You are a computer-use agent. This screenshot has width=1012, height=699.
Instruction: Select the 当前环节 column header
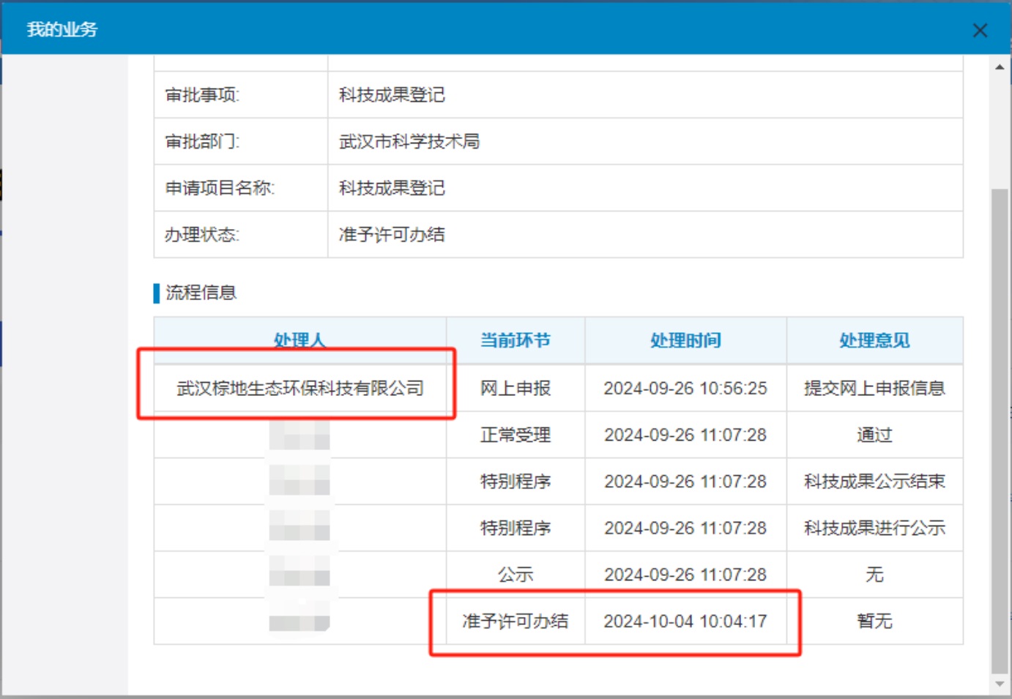pos(515,340)
